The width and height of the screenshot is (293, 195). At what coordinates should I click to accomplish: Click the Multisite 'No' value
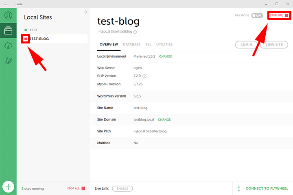tap(136, 143)
